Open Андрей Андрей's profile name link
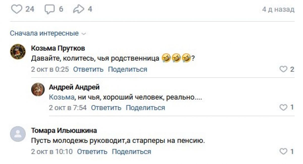The height and width of the screenshot is (164, 303). 74,87
